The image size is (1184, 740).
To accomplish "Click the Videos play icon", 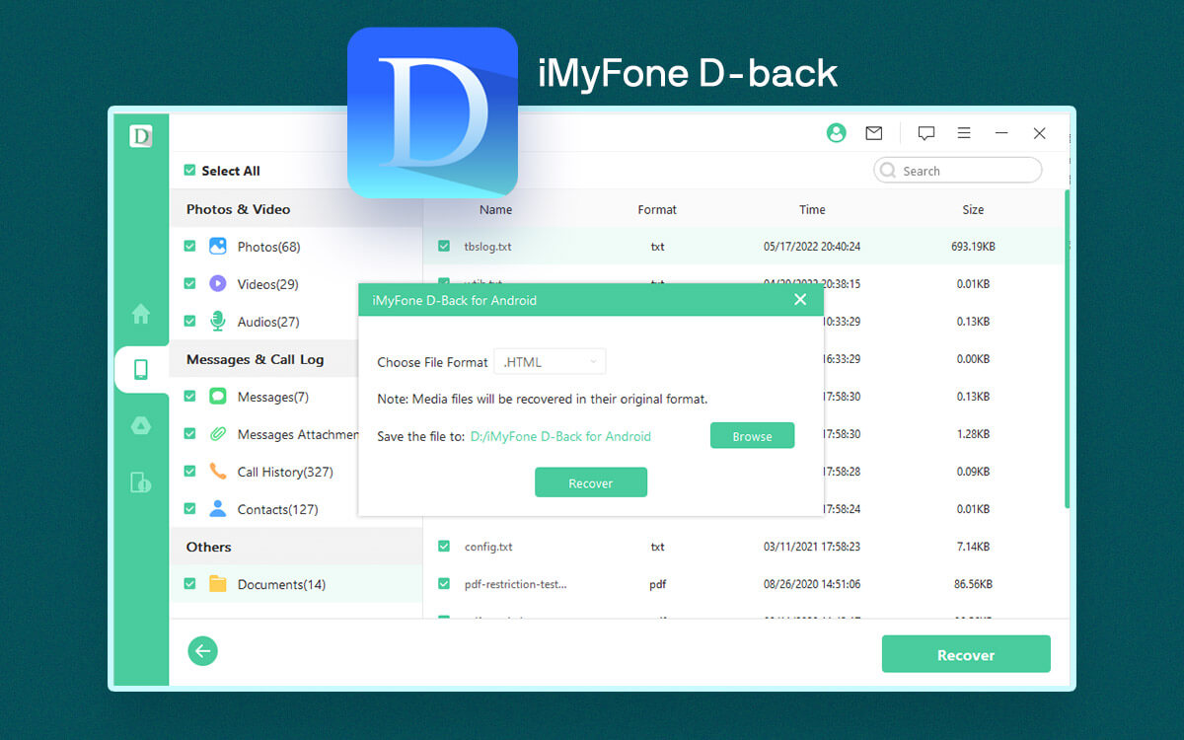I will pos(218,284).
